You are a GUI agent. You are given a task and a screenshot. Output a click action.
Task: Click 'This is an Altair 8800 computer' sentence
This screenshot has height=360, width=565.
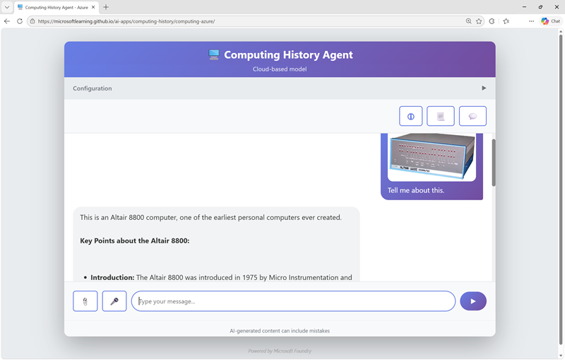pos(210,218)
